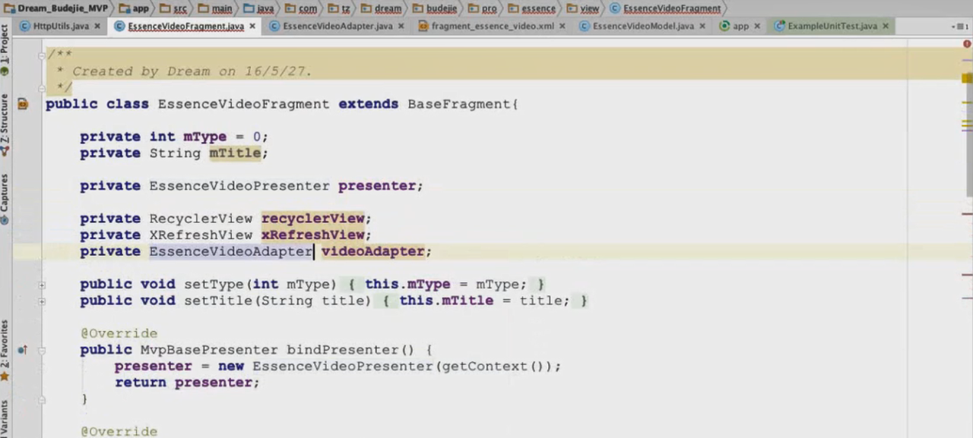Image resolution: width=973 pixels, height=438 pixels.
Task: Click the pro folder breadcrumb
Action: point(483,8)
